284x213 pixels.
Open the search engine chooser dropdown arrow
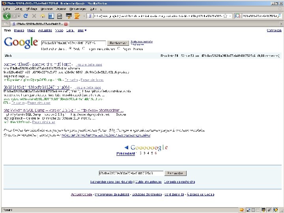[240, 16]
